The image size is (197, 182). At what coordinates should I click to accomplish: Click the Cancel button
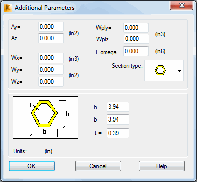tap(98, 166)
